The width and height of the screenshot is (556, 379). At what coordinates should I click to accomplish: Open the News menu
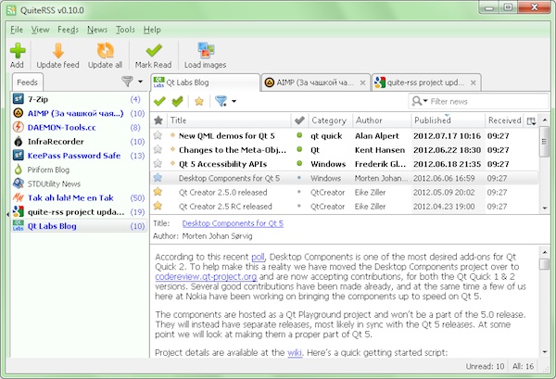(97, 30)
